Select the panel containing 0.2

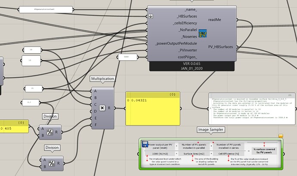[x=31, y=103]
